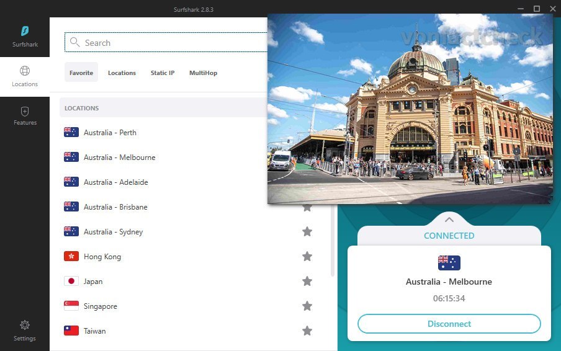Click the Australia - Perth flag icon

[x=71, y=132]
